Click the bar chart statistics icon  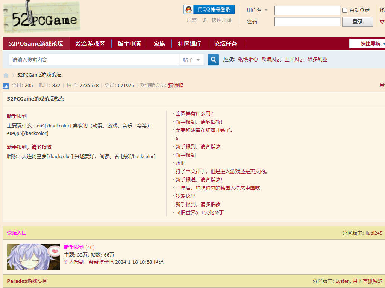pyautogui.click(x=6, y=86)
